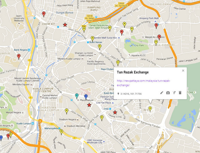Viewport: 200px width, 153px height.
Task: Click the Aquaria KLCC place icon
Action: (129, 55)
